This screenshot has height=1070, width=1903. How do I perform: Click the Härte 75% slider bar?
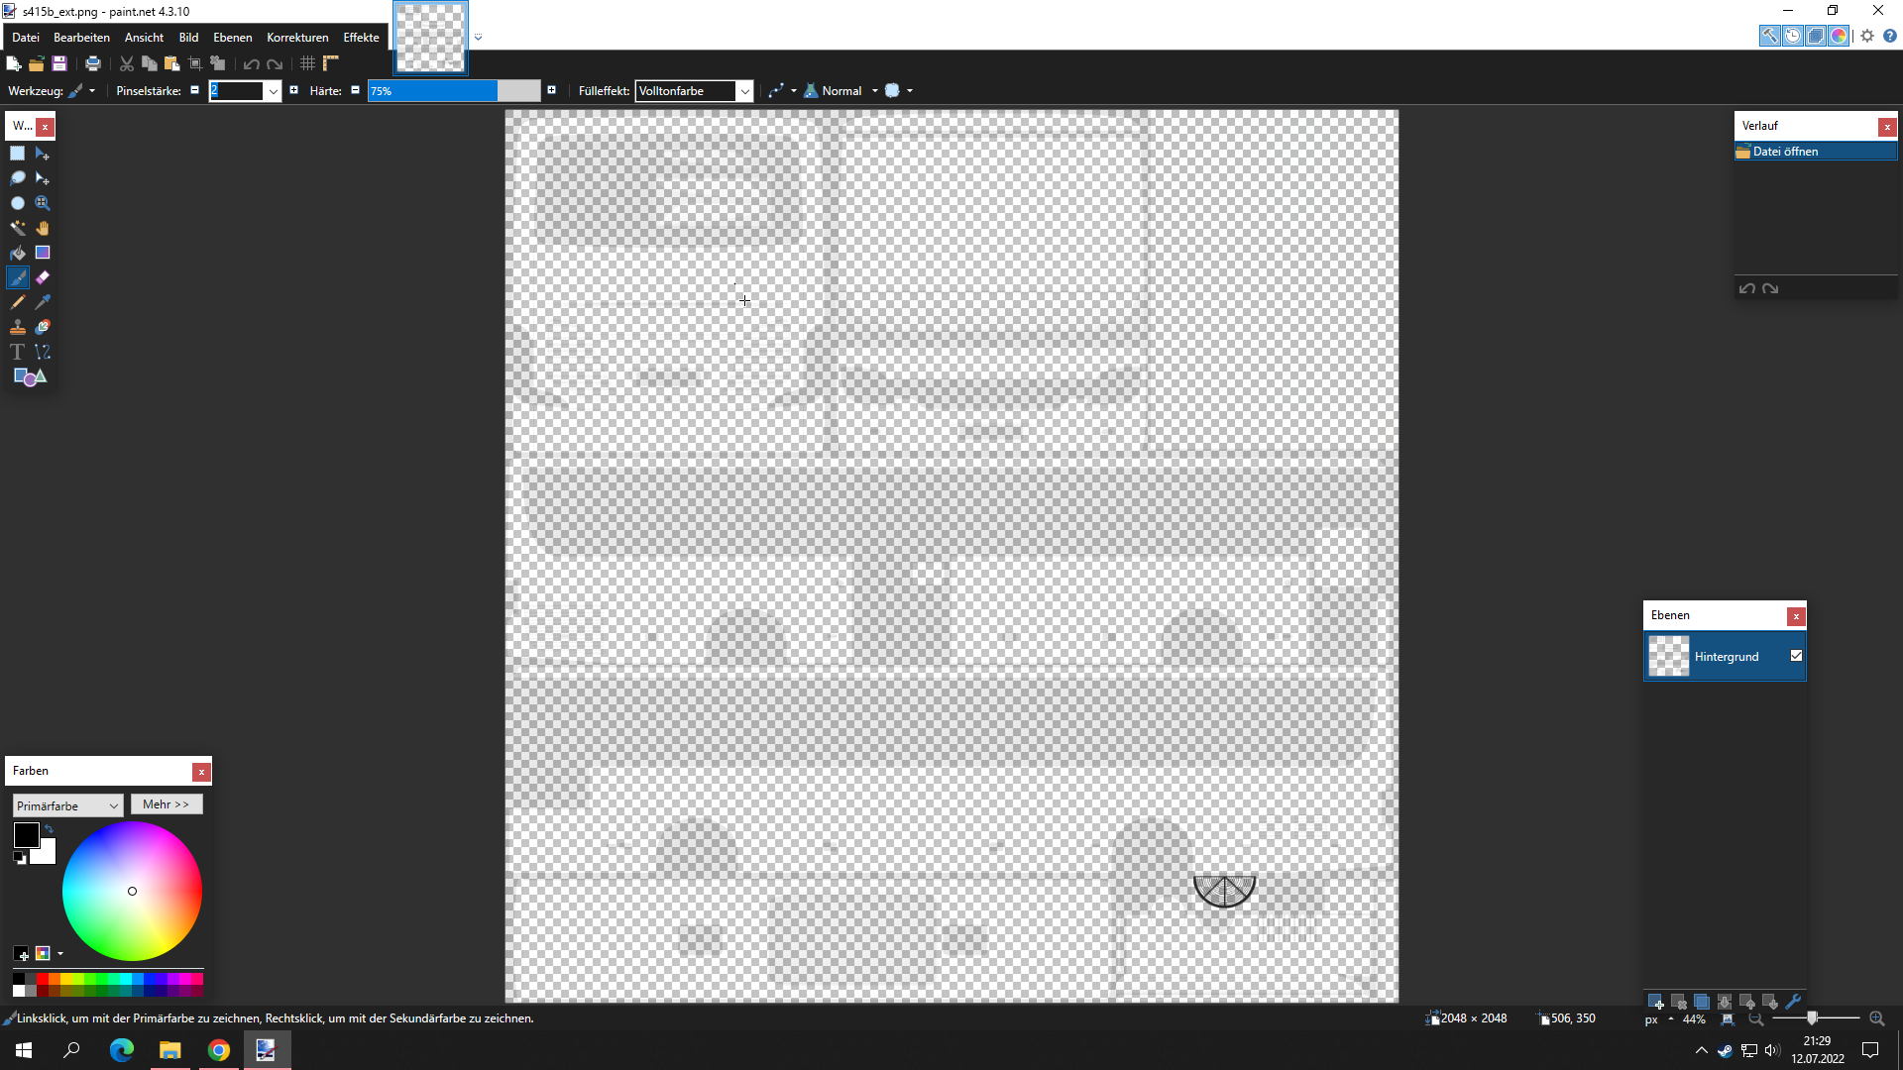point(453,91)
